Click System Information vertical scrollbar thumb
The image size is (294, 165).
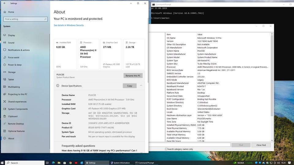point(272,75)
